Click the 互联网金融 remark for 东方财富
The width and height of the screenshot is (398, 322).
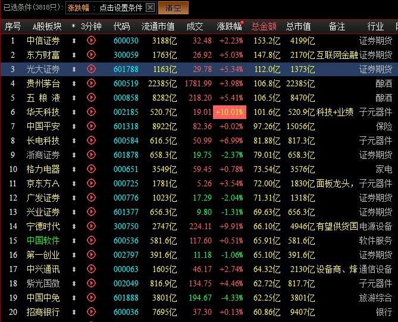pos(337,55)
